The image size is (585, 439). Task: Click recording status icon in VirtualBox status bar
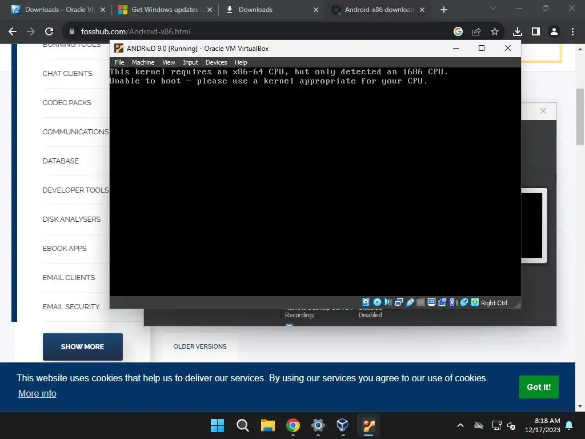coord(442,302)
